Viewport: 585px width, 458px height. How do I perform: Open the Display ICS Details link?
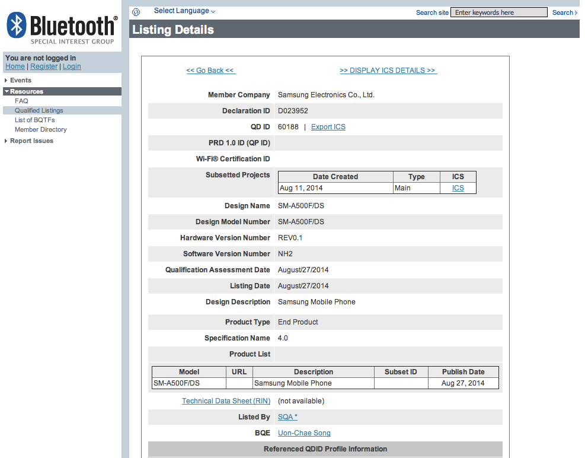(x=388, y=71)
